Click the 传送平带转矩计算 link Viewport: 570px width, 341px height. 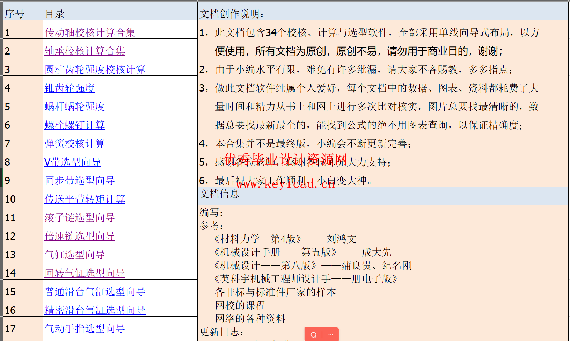point(85,199)
